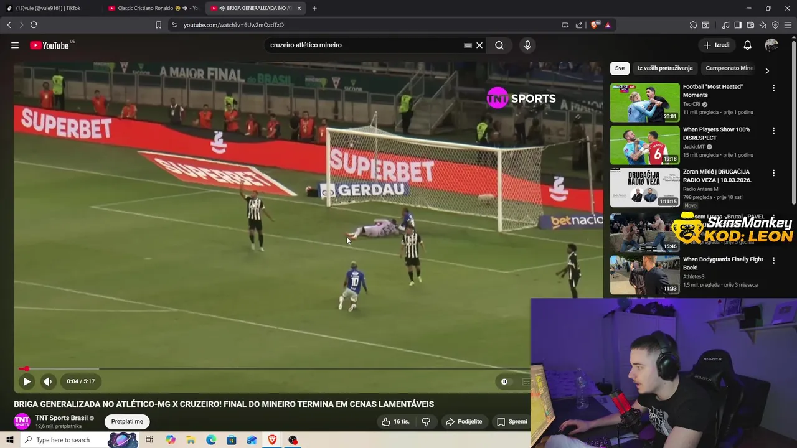
Task: Close the BRIGA GENERALIZADA tab
Action: click(299, 8)
